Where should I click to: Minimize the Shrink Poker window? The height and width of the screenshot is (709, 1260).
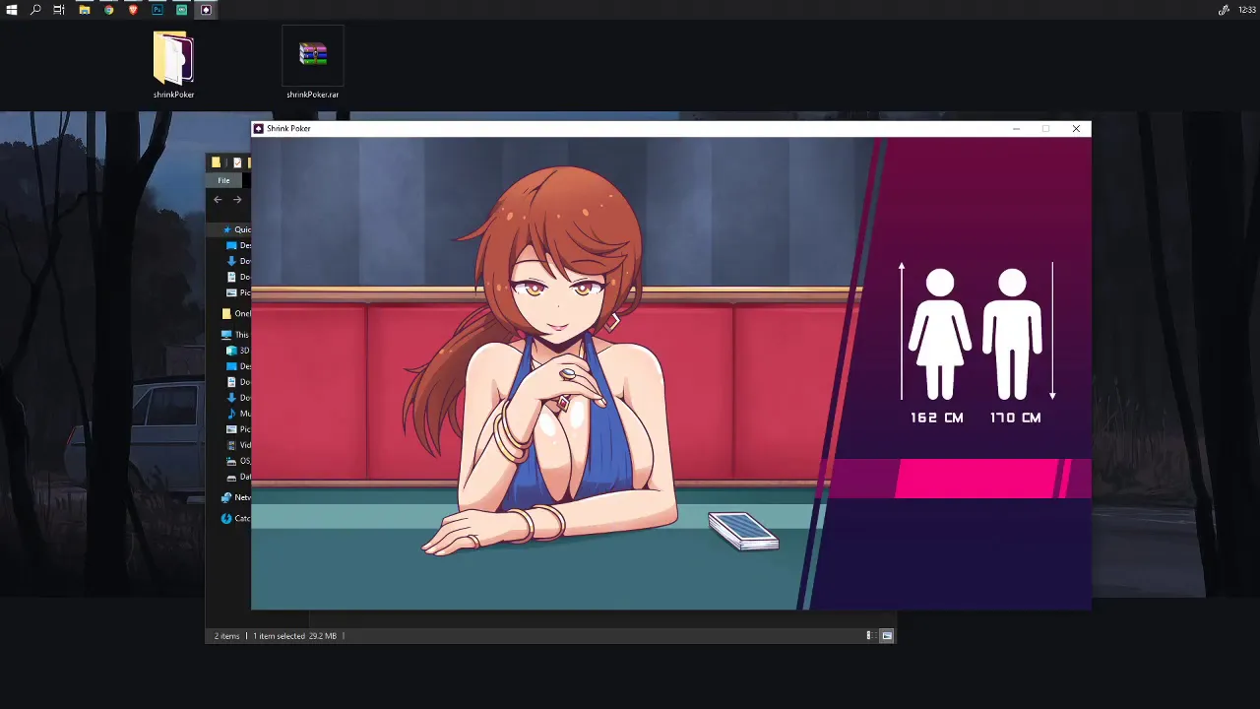(1016, 128)
